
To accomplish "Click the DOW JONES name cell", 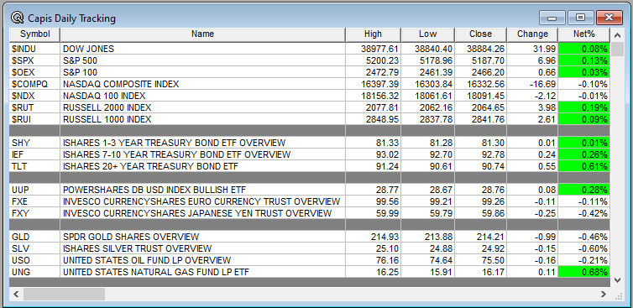I will pos(202,49).
